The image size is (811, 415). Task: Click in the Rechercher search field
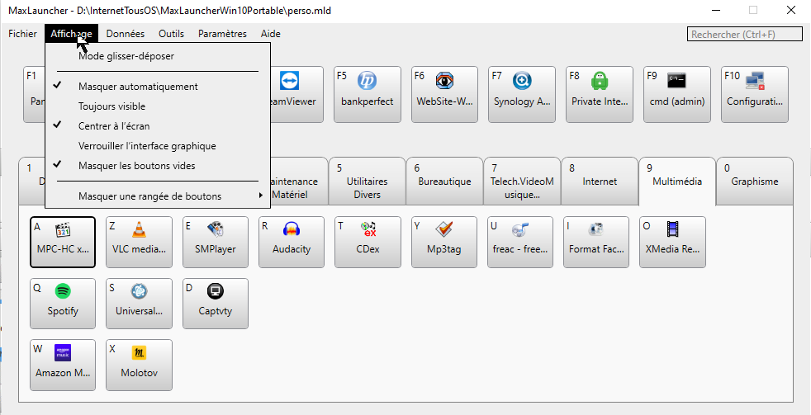coord(744,35)
